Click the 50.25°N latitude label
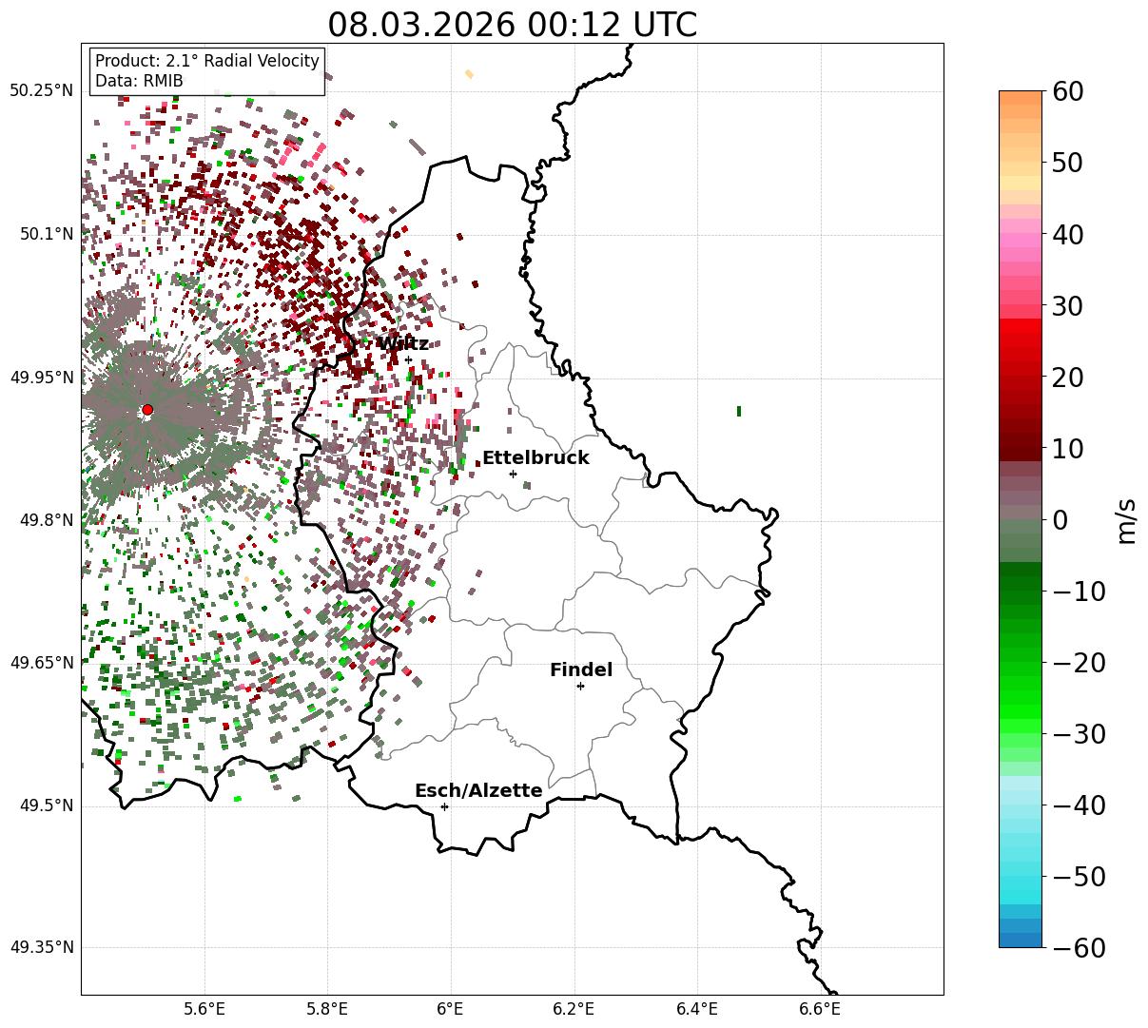Viewport: 1148px width, 1028px height. [x=41, y=91]
